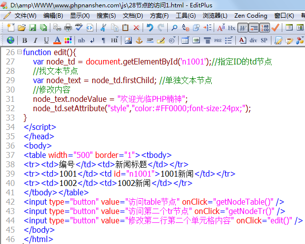Image resolution: width=305 pixels, height=244 pixels.
Task: Insert a Java applet tag with the cup icon
Action: [289, 40]
